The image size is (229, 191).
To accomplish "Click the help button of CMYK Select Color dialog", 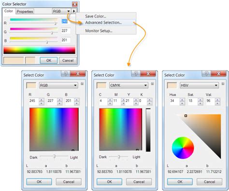I will pos(136,73).
